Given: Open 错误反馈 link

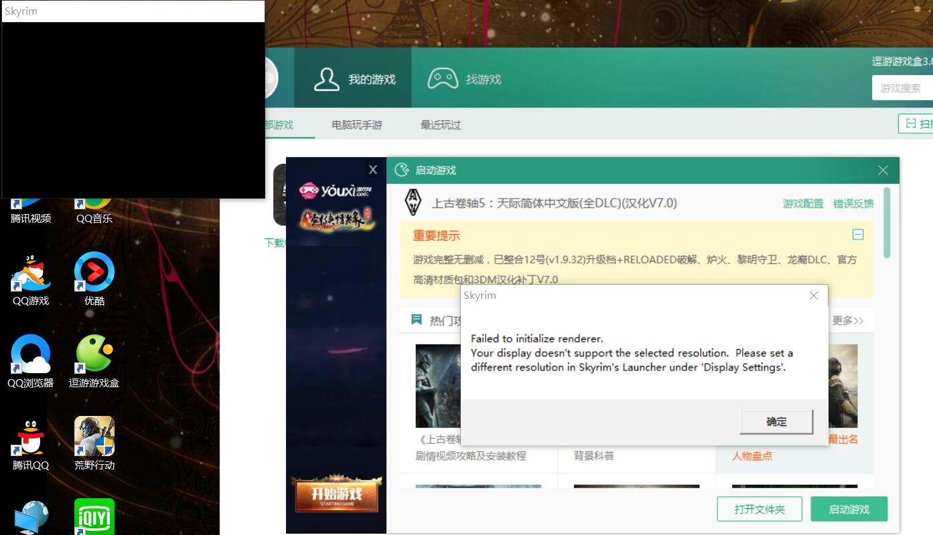Looking at the screenshot, I should [853, 203].
